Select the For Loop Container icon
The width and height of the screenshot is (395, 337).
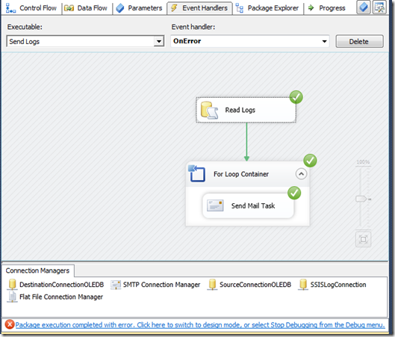[x=196, y=173]
